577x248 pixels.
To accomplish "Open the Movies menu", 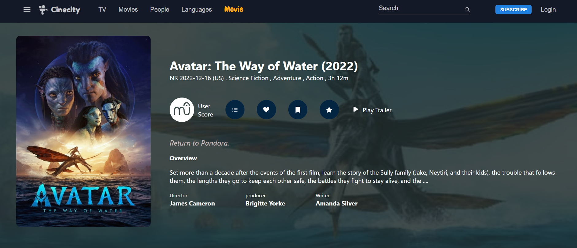I will click(x=128, y=9).
